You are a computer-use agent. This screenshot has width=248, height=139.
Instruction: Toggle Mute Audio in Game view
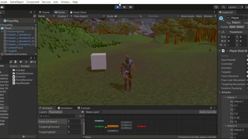click(188, 16)
